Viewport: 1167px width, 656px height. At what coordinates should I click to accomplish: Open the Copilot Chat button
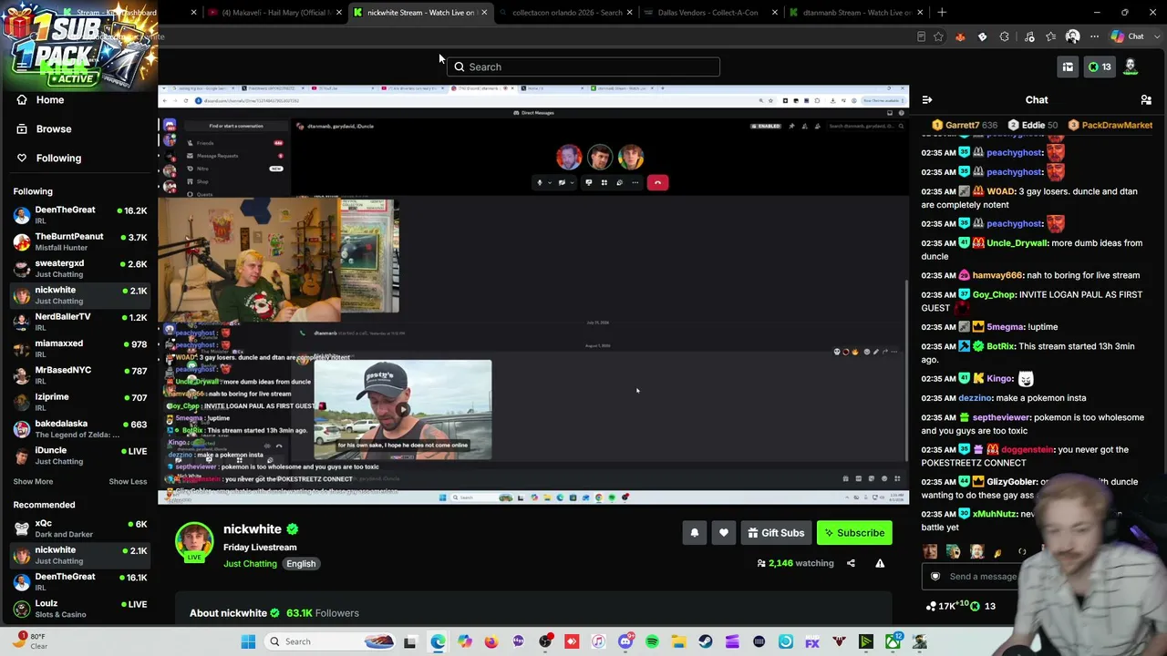click(1127, 36)
